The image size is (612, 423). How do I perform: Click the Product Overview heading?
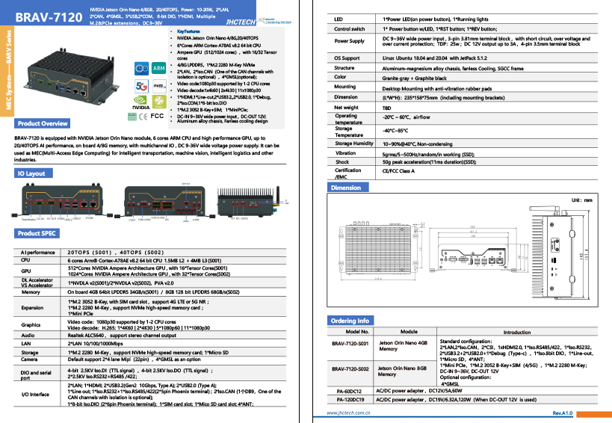(43, 123)
